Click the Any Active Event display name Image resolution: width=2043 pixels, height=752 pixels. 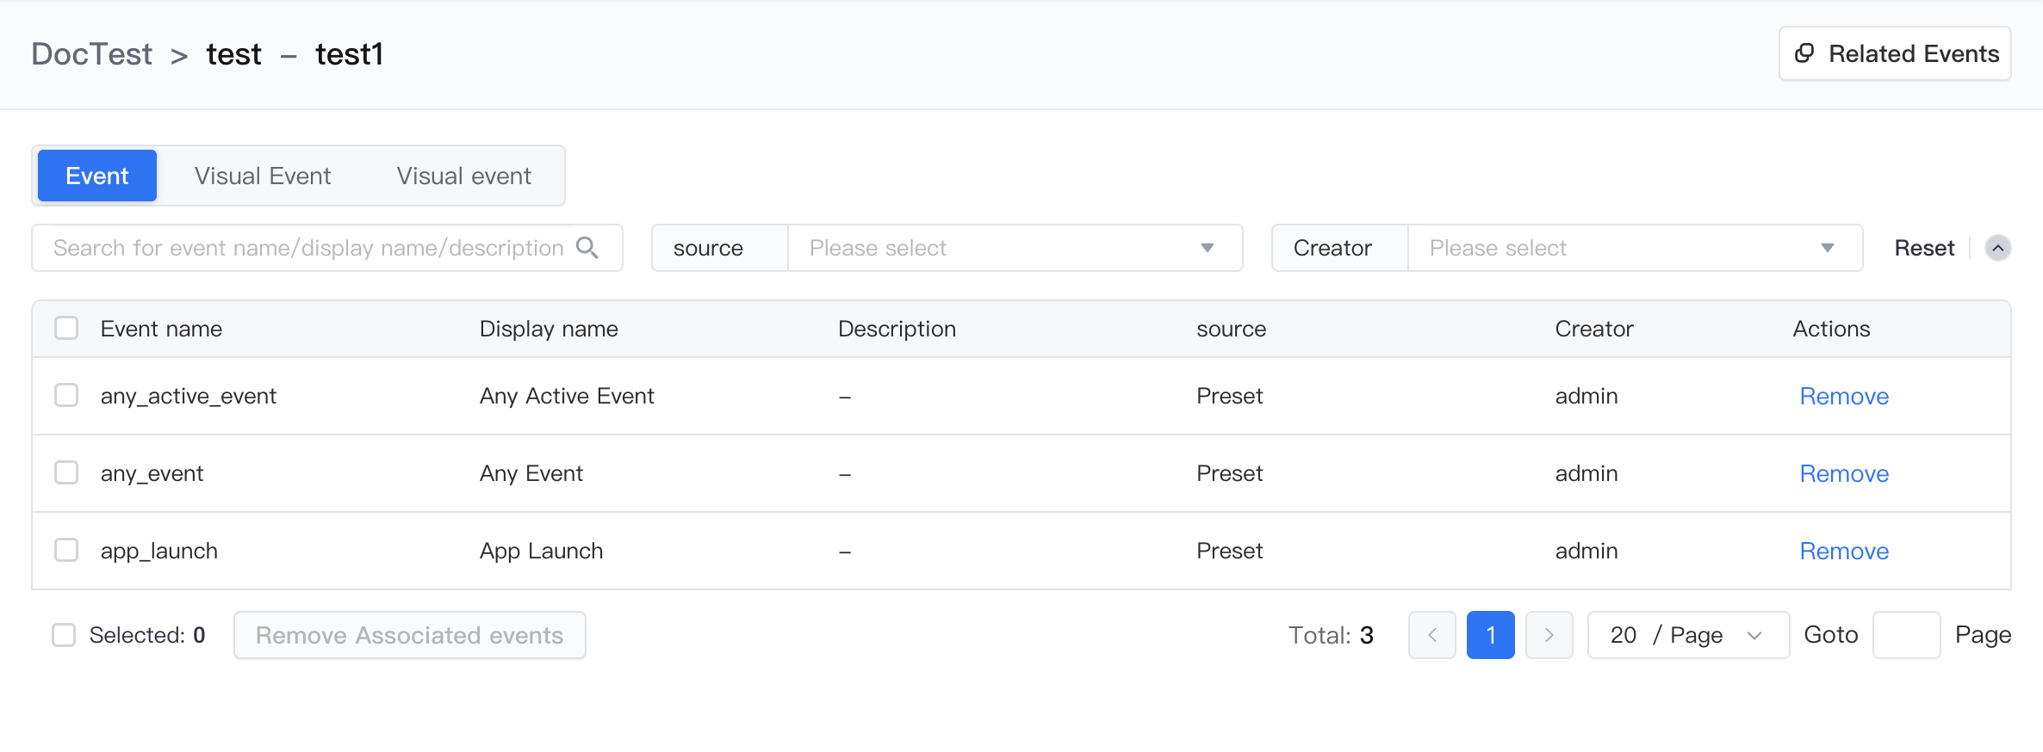(x=567, y=396)
